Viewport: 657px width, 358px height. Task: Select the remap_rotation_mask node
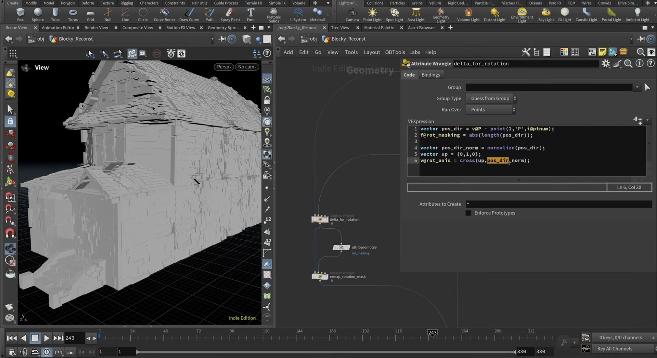(x=320, y=276)
